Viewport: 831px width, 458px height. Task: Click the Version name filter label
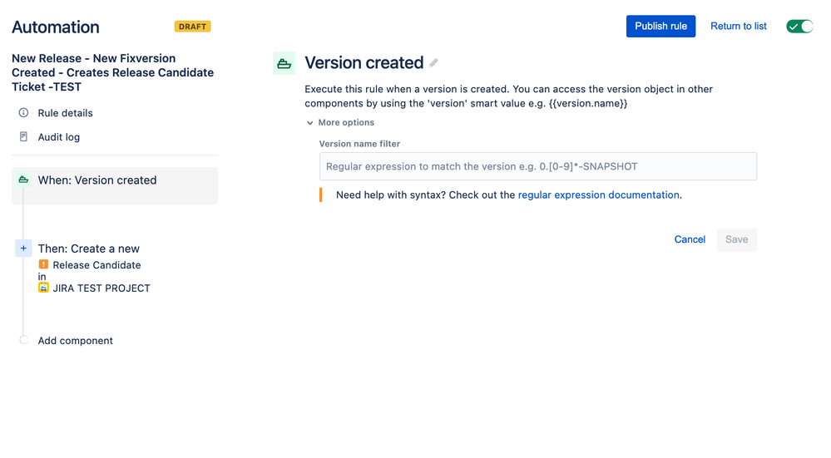[359, 144]
